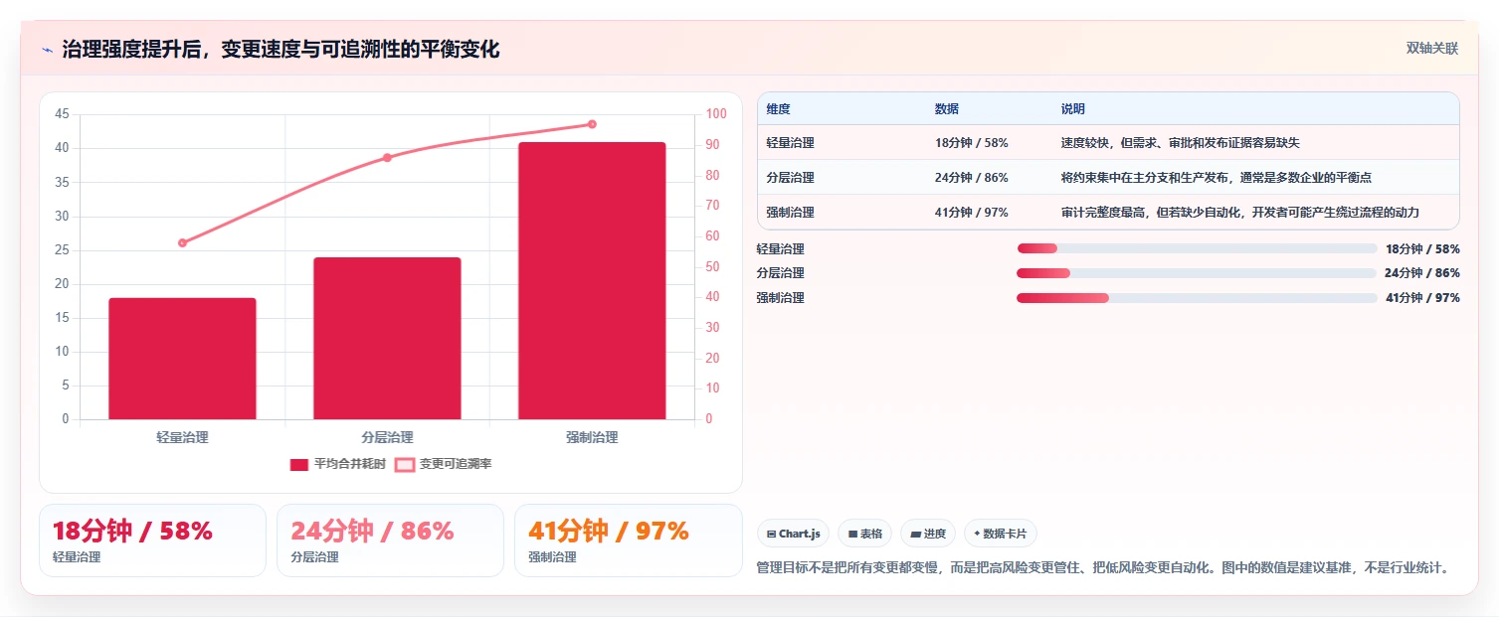1499x617 pixels.
Task: Click the 表格 tag chip
Action: tap(864, 534)
